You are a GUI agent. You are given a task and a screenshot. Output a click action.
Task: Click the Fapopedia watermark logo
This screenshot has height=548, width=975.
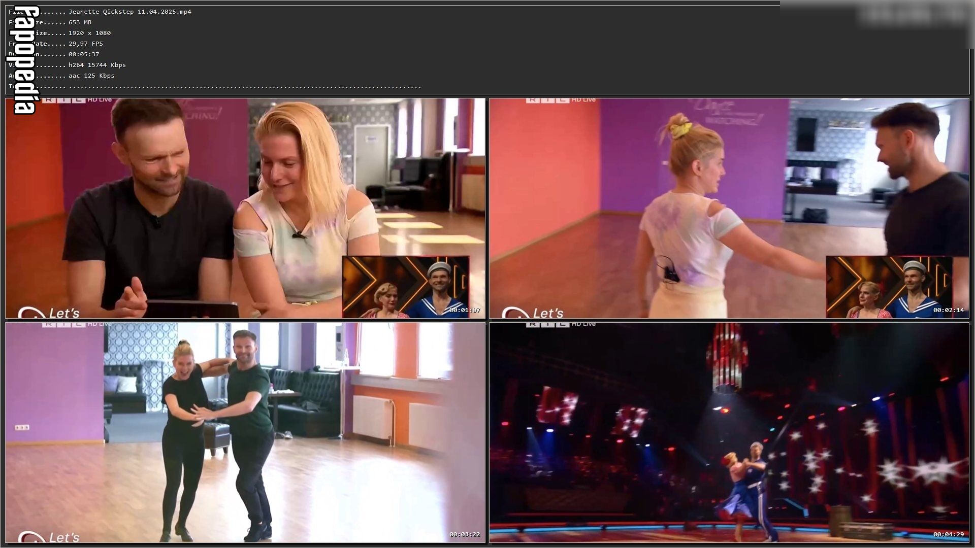tap(23, 60)
